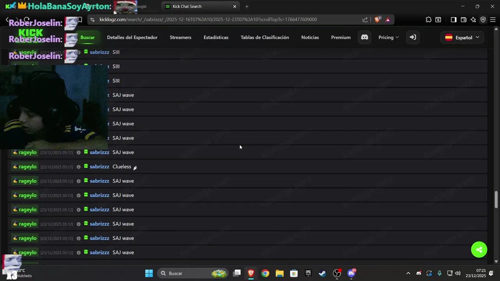The height and width of the screenshot is (281, 500).
Task: Expand the Pricing dropdown
Action: tap(389, 37)
